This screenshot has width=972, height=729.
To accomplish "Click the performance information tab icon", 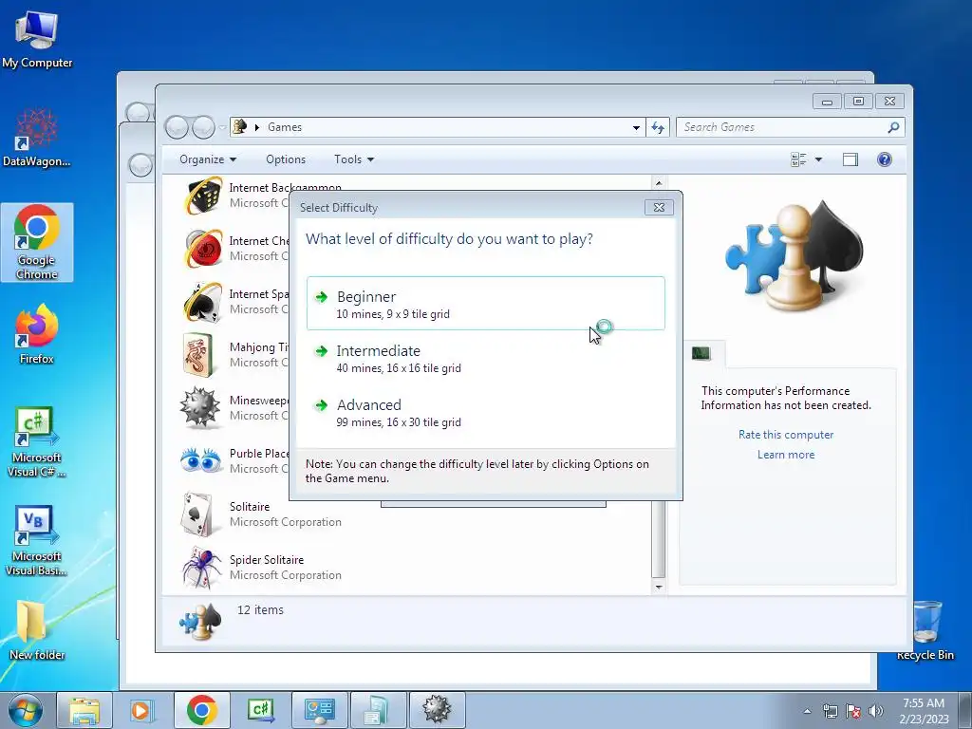I will [701, 353].
